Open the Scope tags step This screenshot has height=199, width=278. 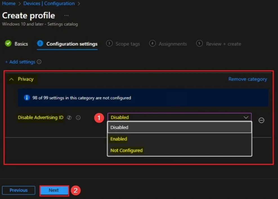[x=123, y=44]
